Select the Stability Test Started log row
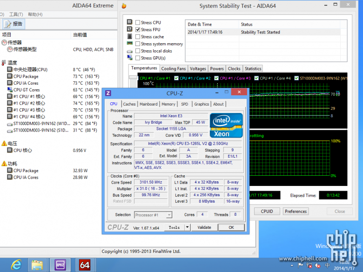Image resolution: width=363 pixels, height=272 pixels. coord(264,32)
